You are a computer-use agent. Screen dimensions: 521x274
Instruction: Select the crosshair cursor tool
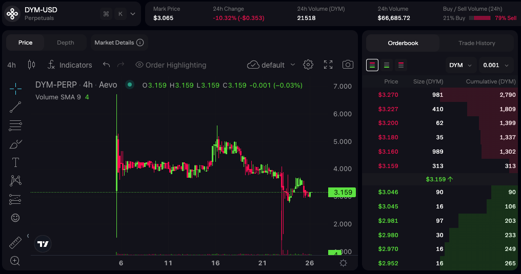(15, 89)
